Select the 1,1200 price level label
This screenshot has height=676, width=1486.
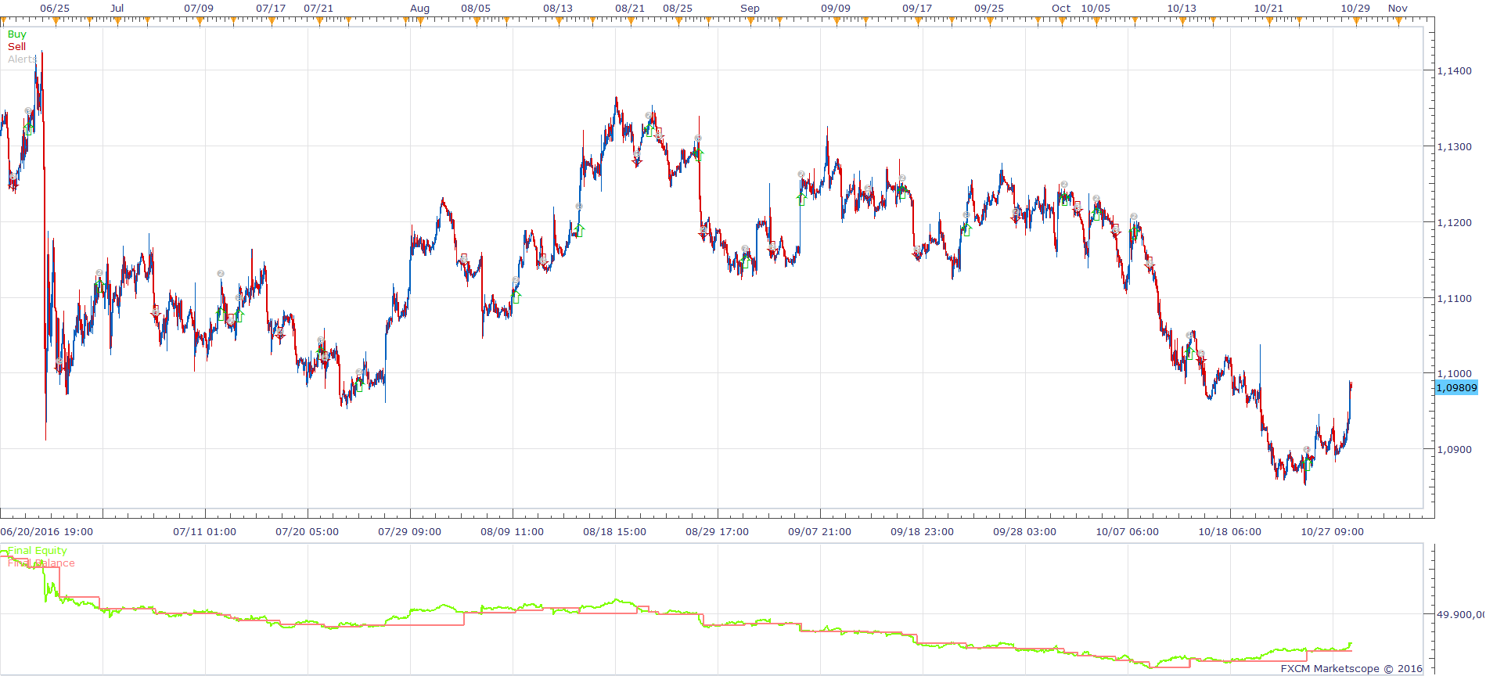tap(1454, 223)
